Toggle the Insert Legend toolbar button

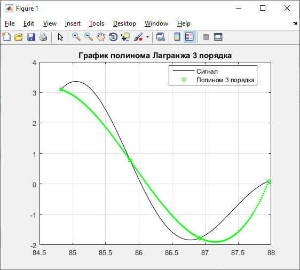click(x=190, y=37)
